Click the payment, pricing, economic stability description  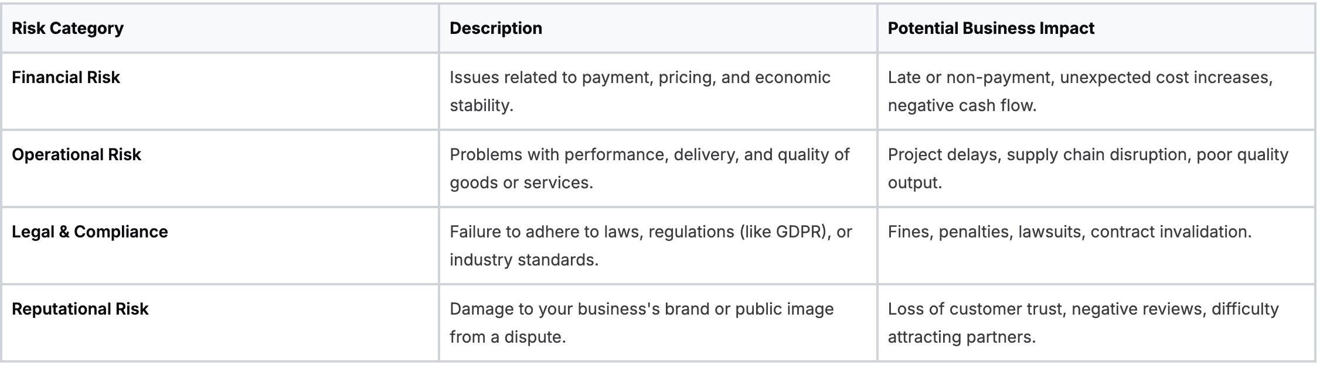(x=639, y=91)
